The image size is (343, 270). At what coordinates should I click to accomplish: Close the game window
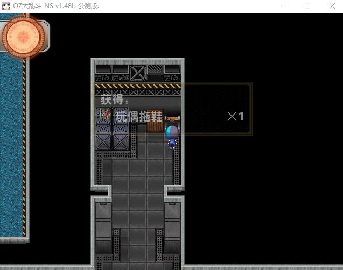332,6
